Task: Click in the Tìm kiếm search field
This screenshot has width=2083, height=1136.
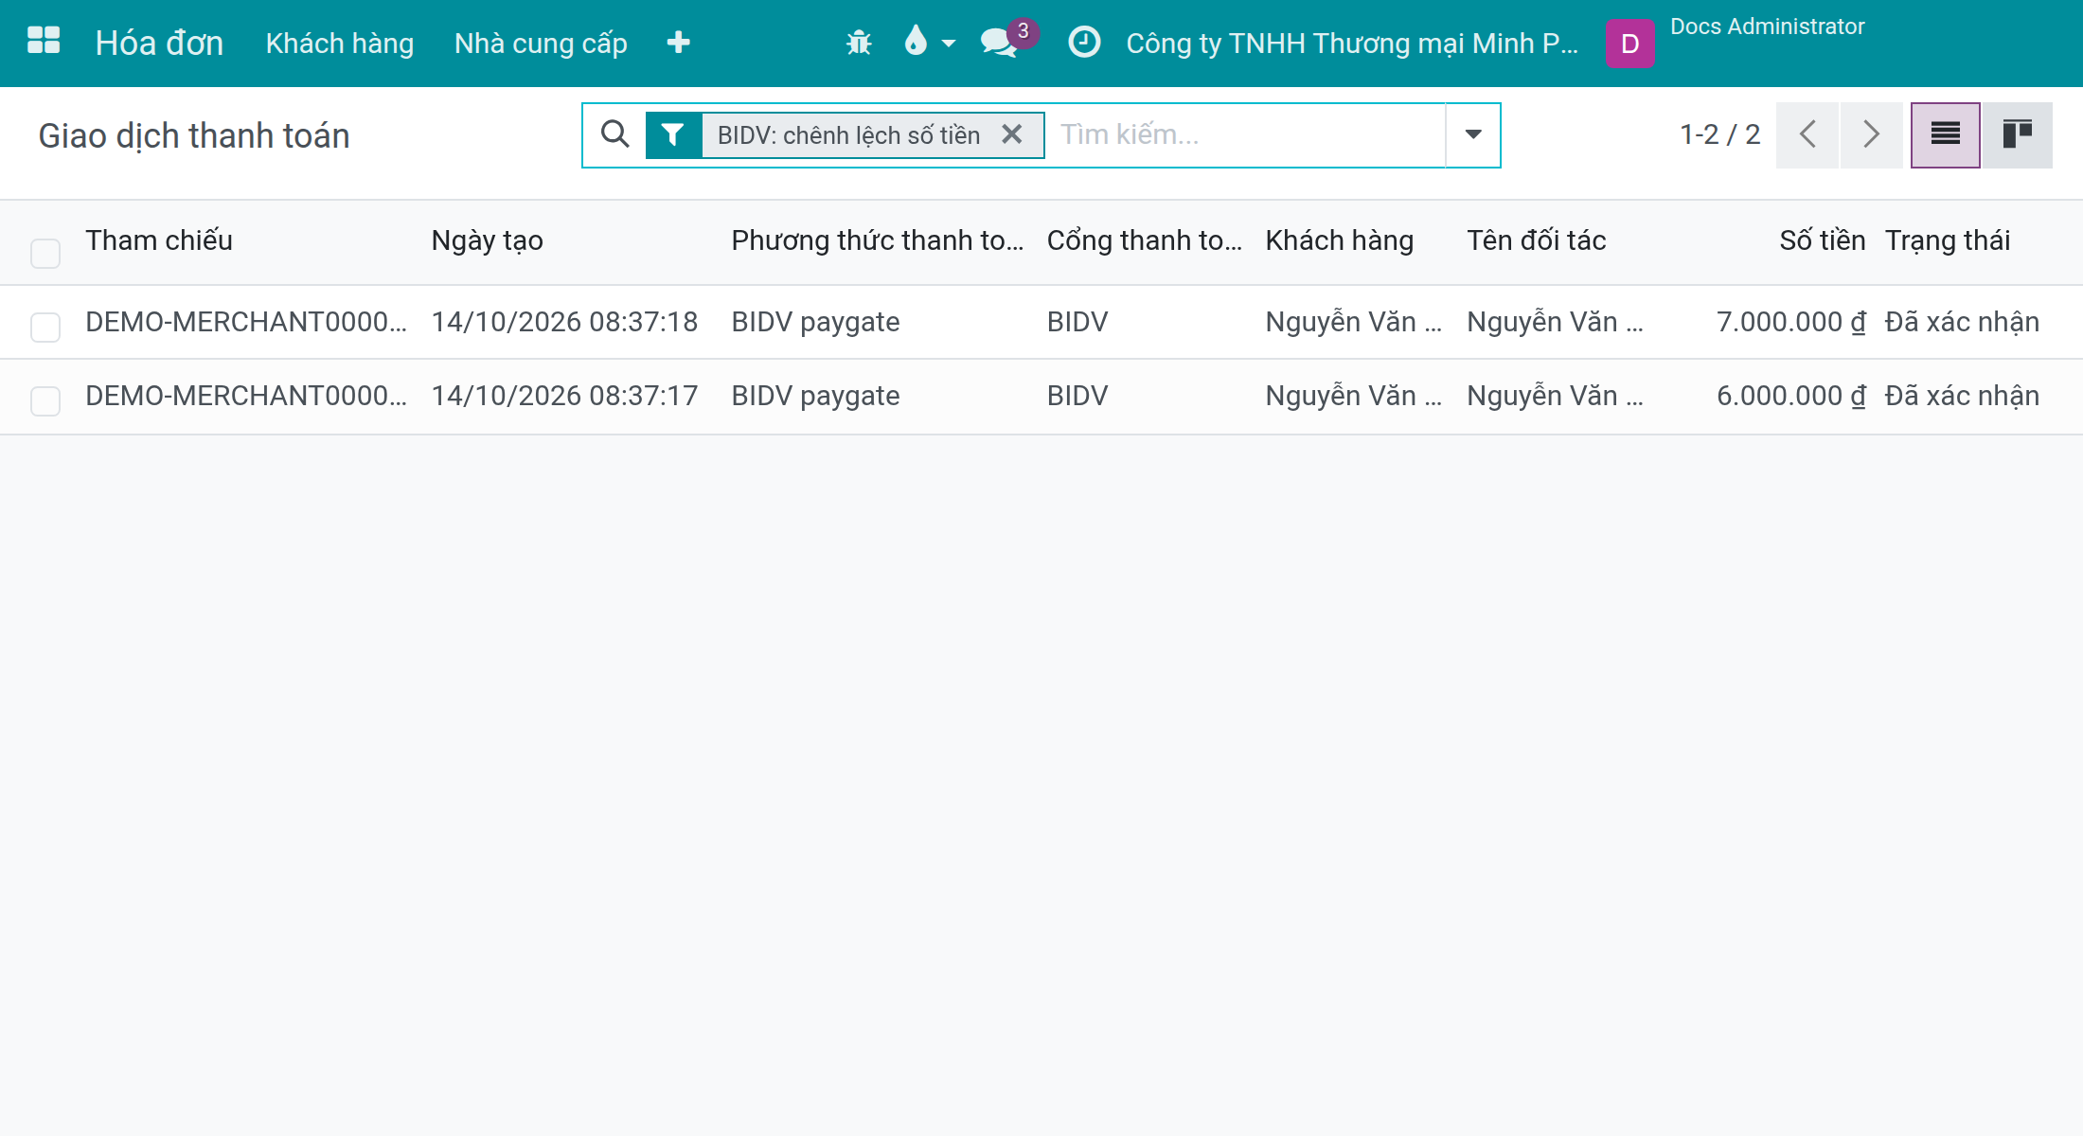Action: click(1248, 135)
